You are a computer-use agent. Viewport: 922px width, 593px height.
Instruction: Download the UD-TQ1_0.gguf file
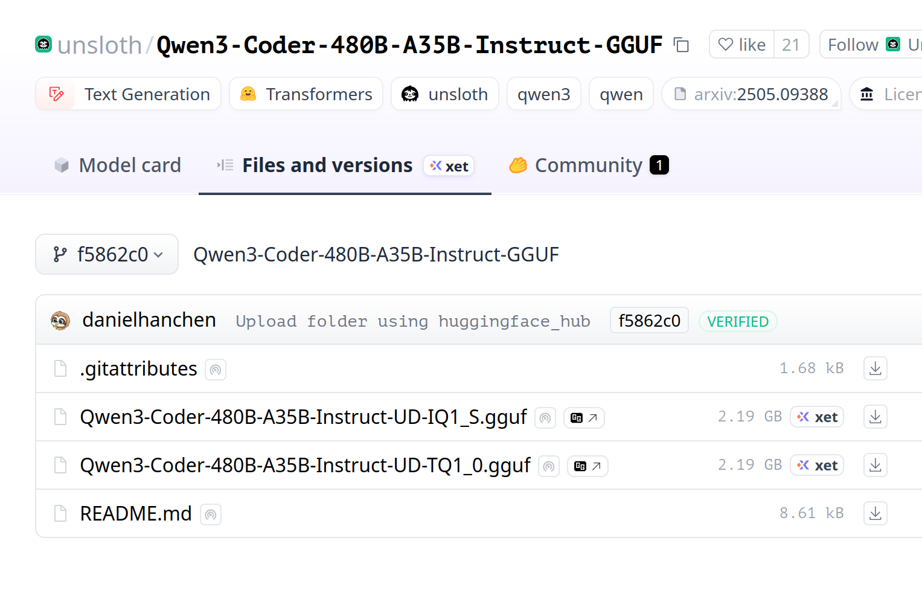pyautogui.click(x=876, y=465)
